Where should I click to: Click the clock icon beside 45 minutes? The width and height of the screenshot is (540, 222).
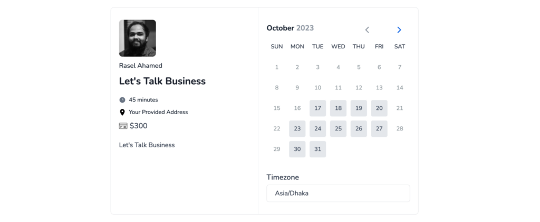122,100
